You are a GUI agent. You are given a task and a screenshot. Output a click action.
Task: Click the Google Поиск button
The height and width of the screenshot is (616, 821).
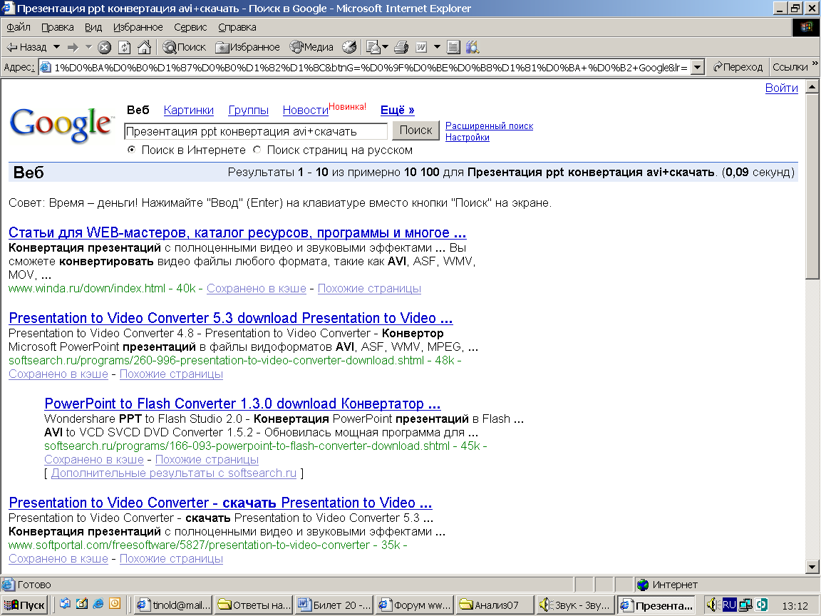click(x=415, y=130)
